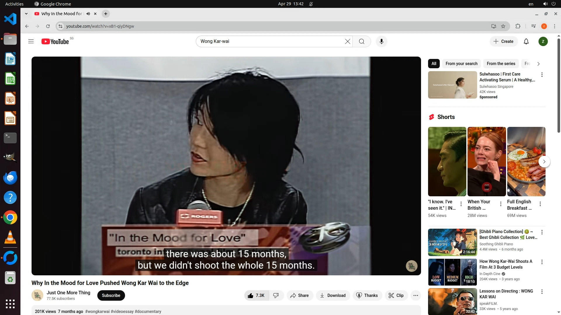Show the next Shorts with the arrow
561x315 pixels.
544,162
